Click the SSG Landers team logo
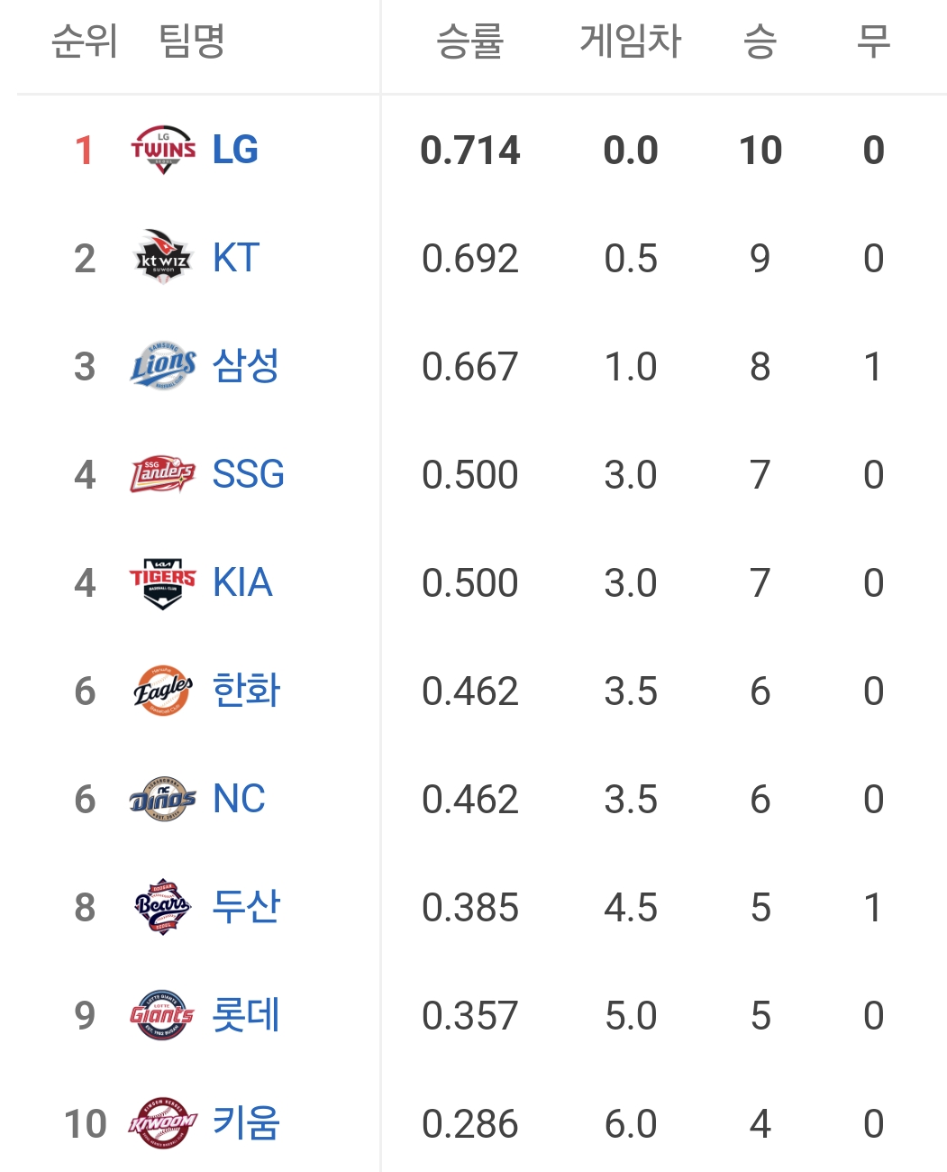947x1172 pixels. tap(163, 474)
